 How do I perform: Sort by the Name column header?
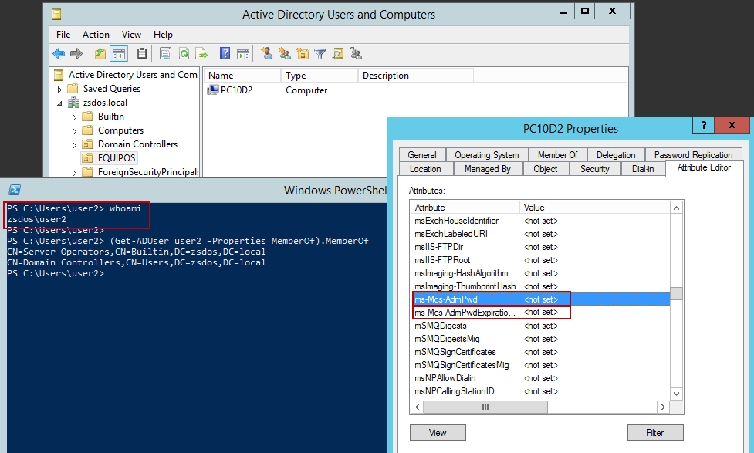[242, 76]
